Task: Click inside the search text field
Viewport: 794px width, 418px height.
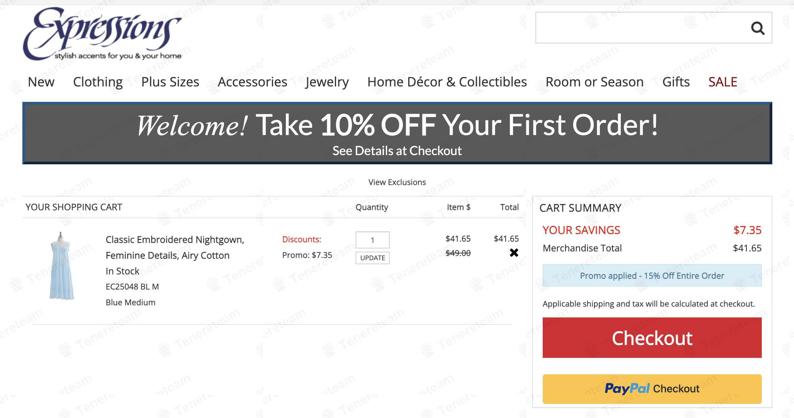Action: coord(638,28)
